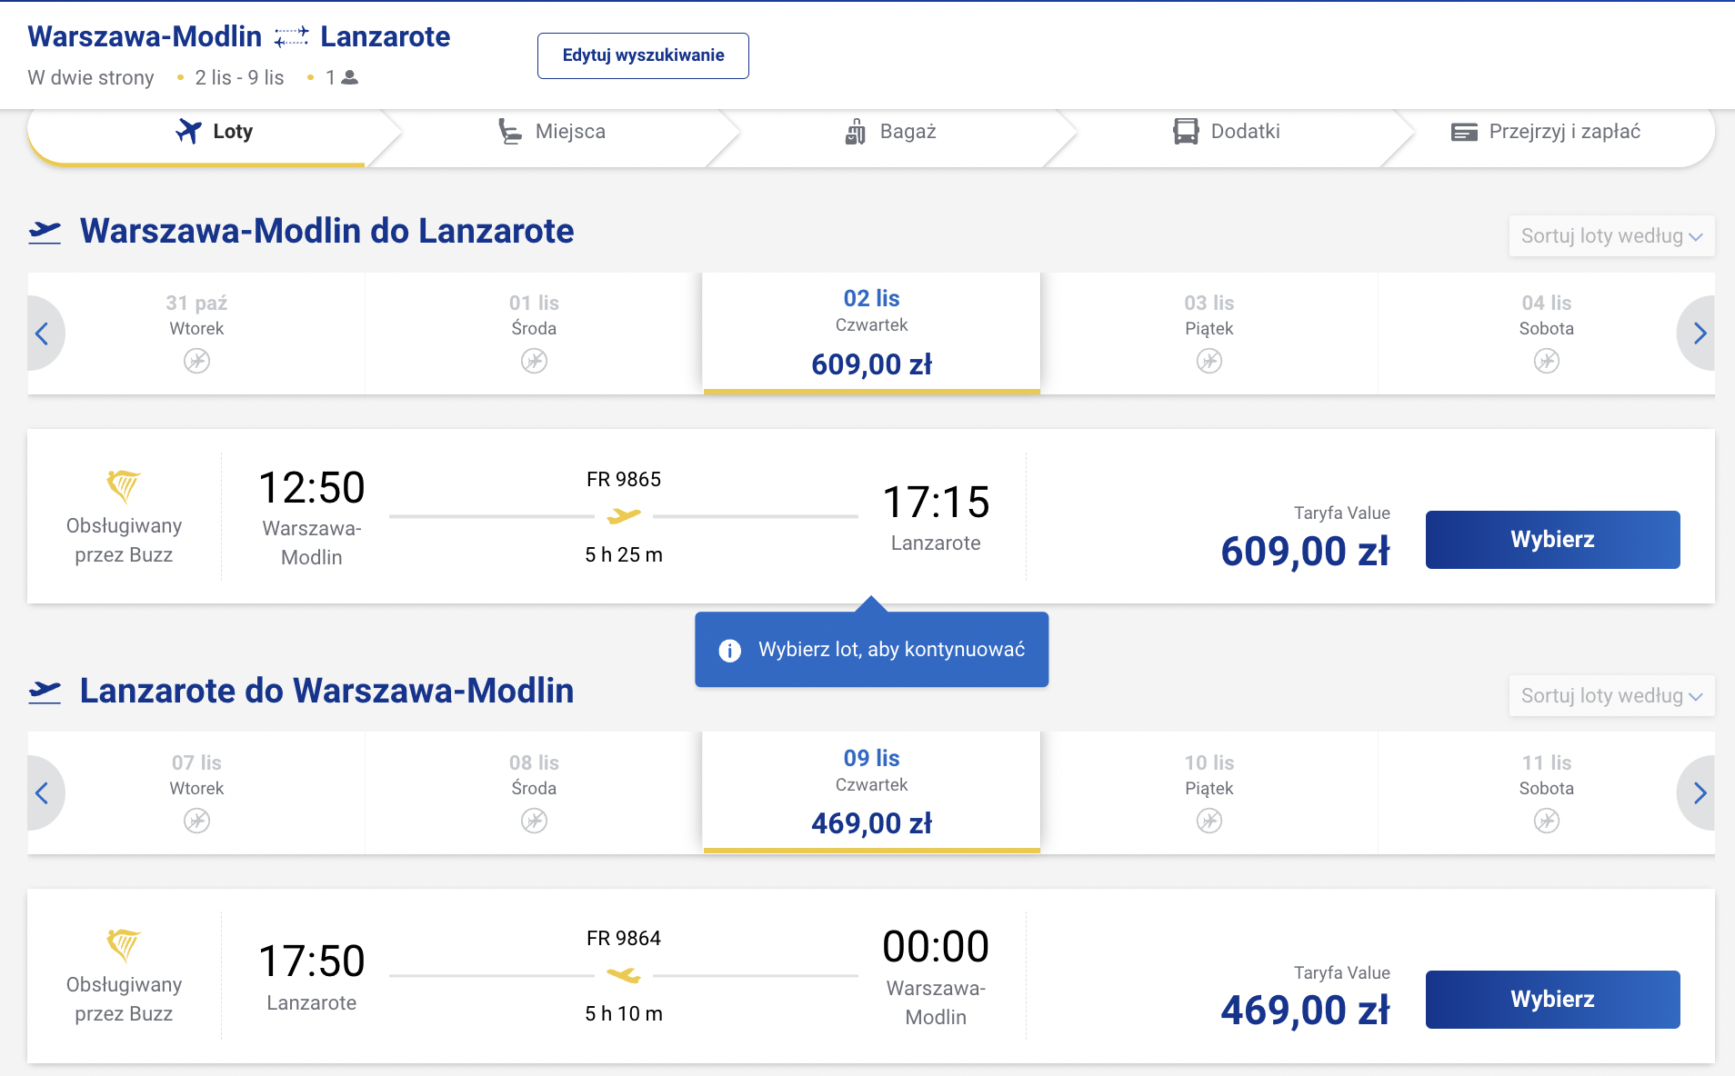The image size is (1735, 1076).
Task: Open return Sortuj loty według dropdown
Action: [x=1611, y=696]
